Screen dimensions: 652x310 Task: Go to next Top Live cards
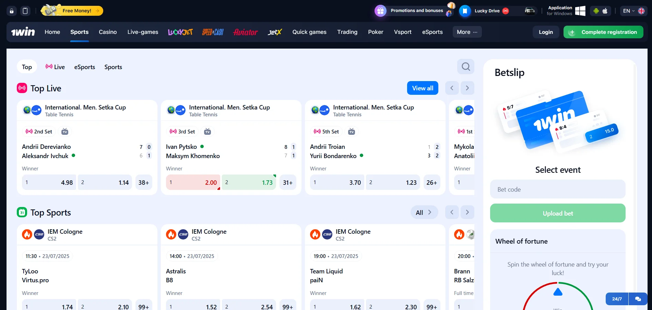[467, 88]
